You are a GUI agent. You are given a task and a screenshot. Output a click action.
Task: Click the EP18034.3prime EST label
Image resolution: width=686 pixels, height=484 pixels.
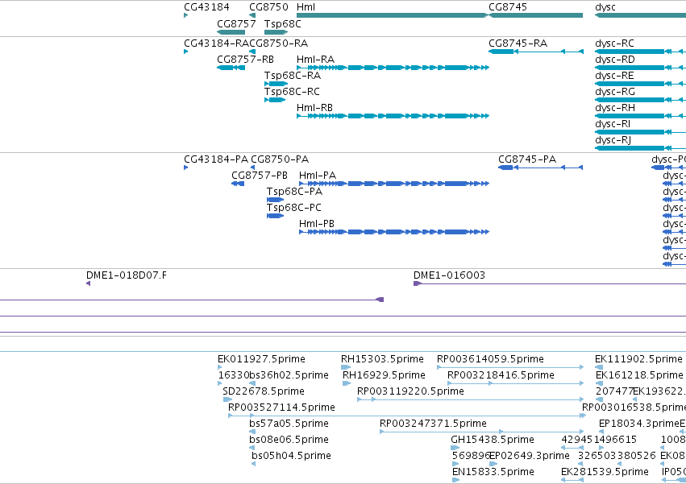pyautogui.click(x=638, y=424)
